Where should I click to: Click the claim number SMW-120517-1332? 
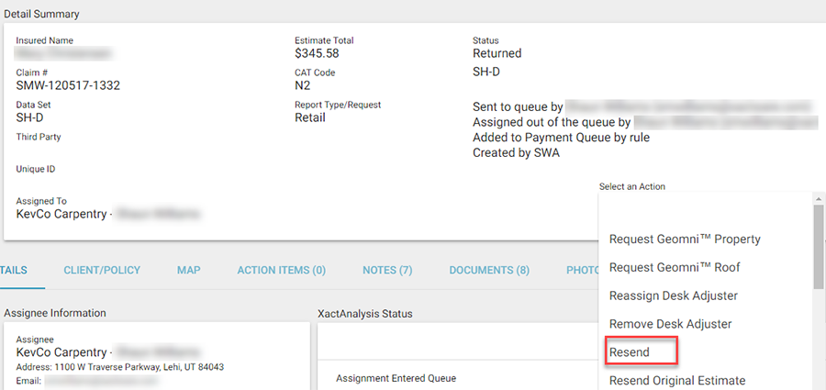coord(68,85)
